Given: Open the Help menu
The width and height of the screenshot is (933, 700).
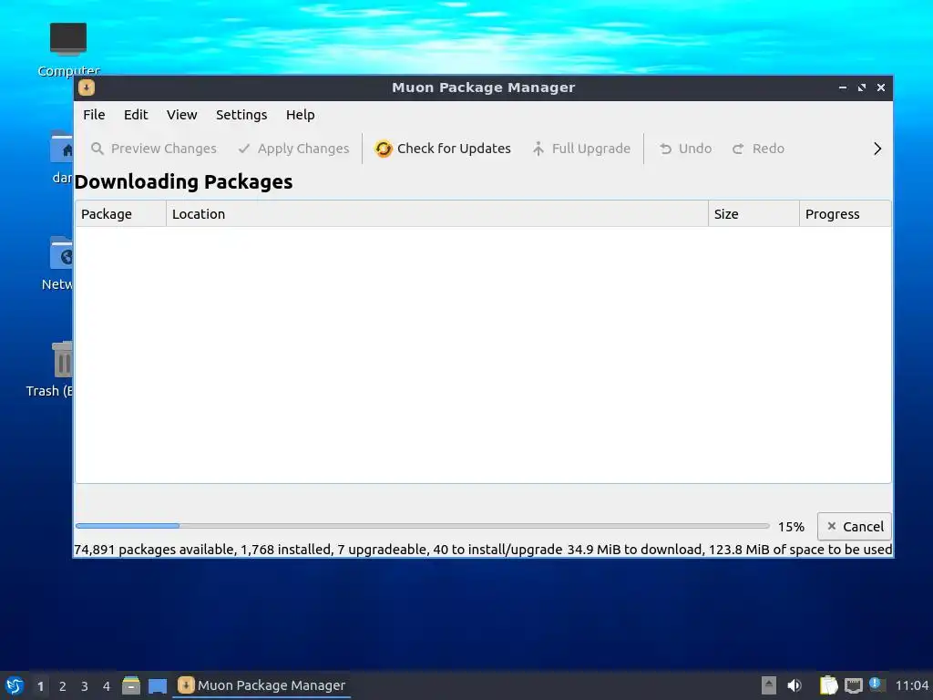Looking at the screenshot, I should coord(300,115).
